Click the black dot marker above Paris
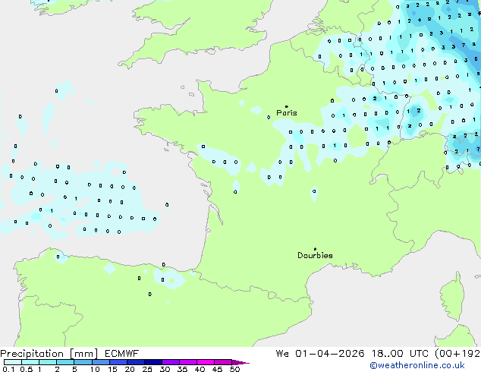Image resolution: width=481 pixels, height=372 pixels. [x=287, y=106]
